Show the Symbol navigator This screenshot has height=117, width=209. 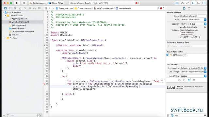pyautogui.click(x=10, y=8)
